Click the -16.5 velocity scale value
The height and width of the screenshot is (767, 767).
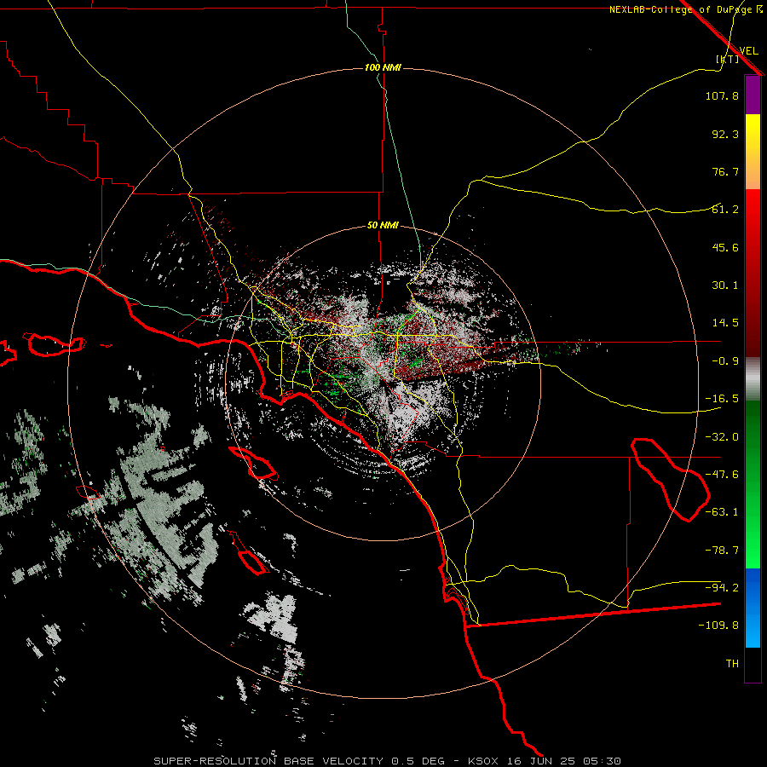pos(722,399)
